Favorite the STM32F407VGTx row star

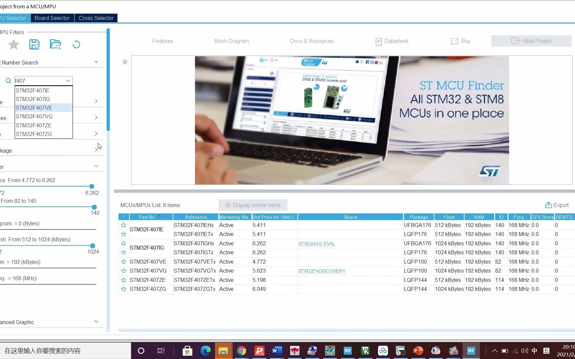(123, 271)
